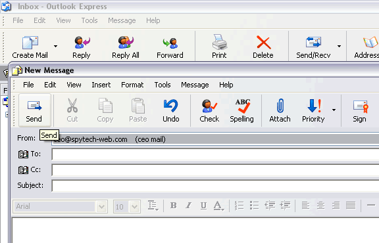
Task: Set message Priority with the arrow icon
Action: [313, 106]
